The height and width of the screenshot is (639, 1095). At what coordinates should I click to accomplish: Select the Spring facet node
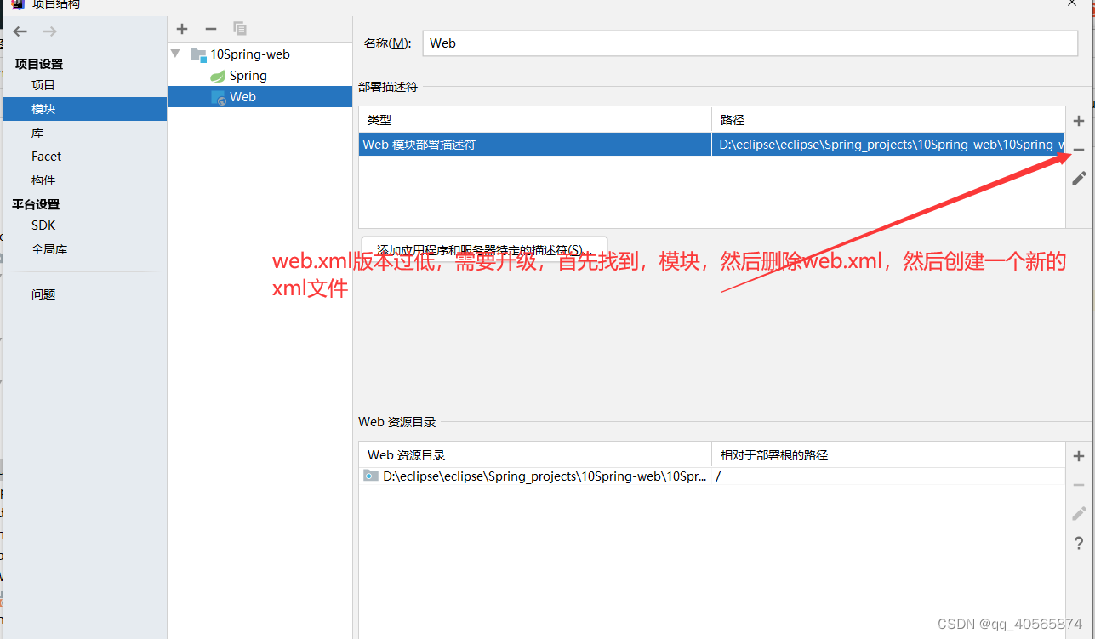(248, 76)
